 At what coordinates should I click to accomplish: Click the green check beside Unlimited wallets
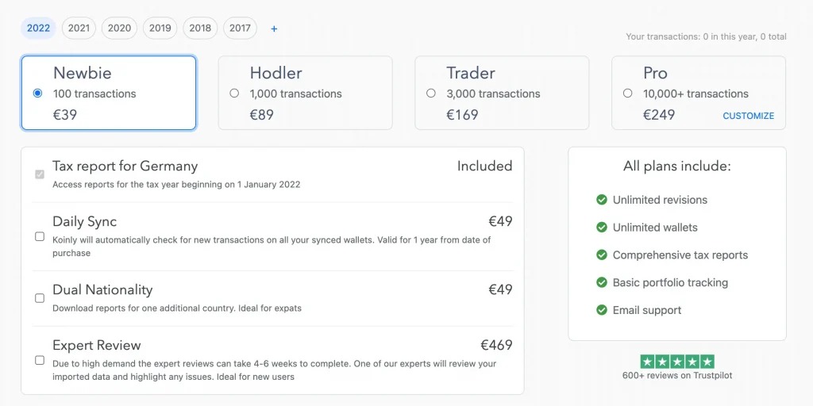[602, 228]
